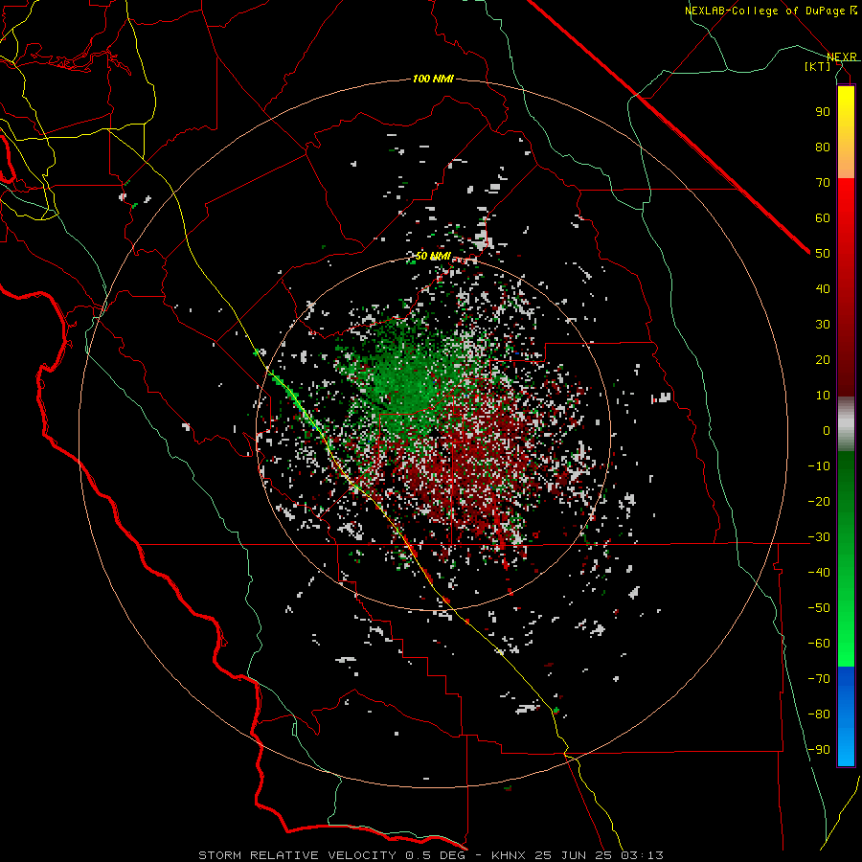Click the 50 value on velocity scale
The image size is (862, 862).
[x=823, y=254]
